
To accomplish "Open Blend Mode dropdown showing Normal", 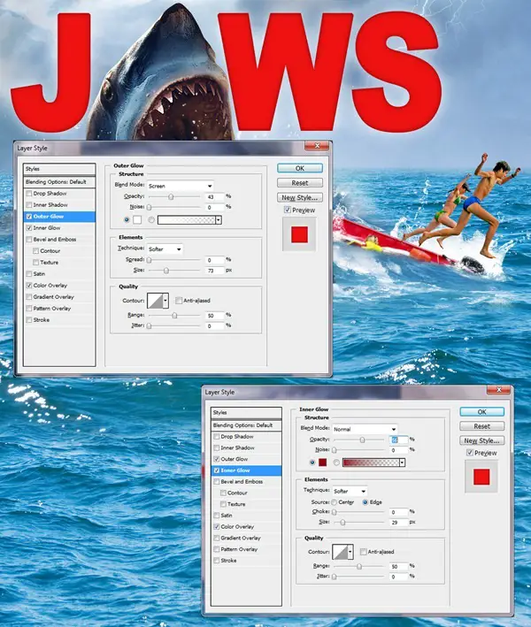I will pyautogui.click(x=365, y=429).
